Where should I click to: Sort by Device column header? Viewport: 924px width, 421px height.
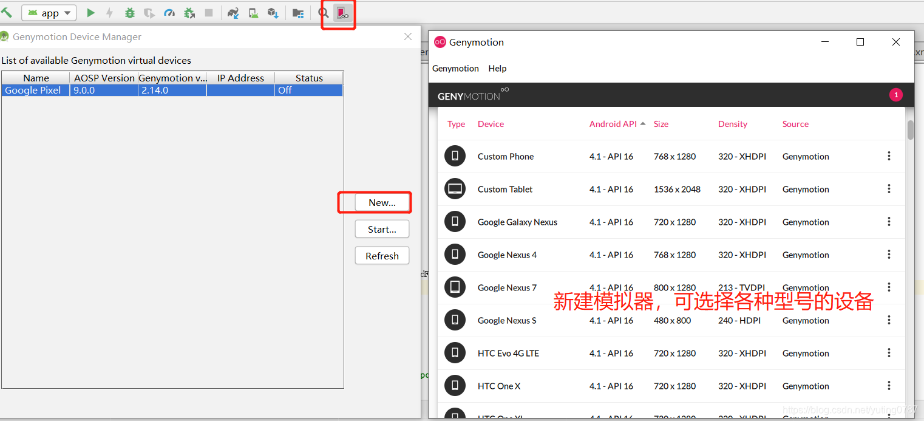click(x=491, y=124)
